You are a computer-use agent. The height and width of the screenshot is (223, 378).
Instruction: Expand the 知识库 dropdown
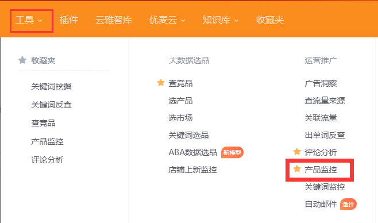221,20
